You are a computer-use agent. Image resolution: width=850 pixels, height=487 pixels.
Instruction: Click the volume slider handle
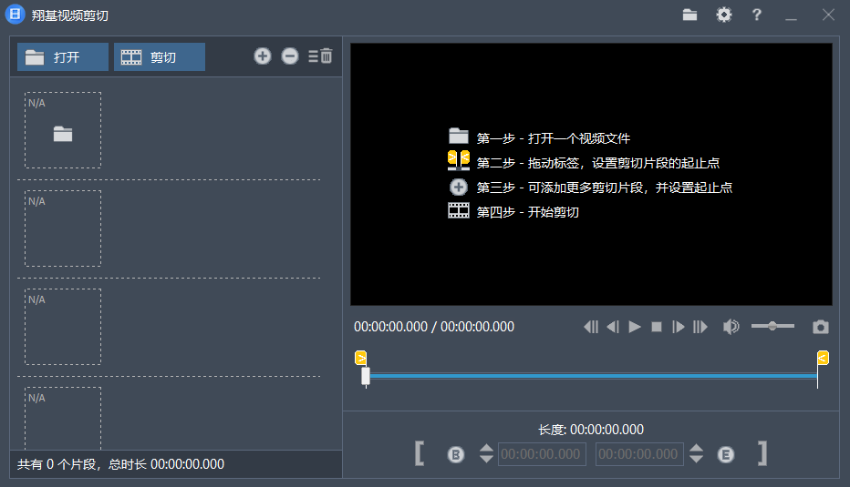click(772, 326)
